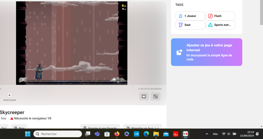Open the myHP app from taskbar
This screenshot has width=263, height=139.
click(x=136, y=134)
